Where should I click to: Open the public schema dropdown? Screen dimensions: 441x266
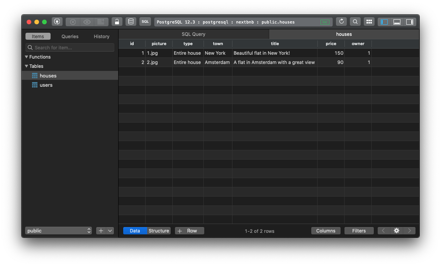(58, 231)
